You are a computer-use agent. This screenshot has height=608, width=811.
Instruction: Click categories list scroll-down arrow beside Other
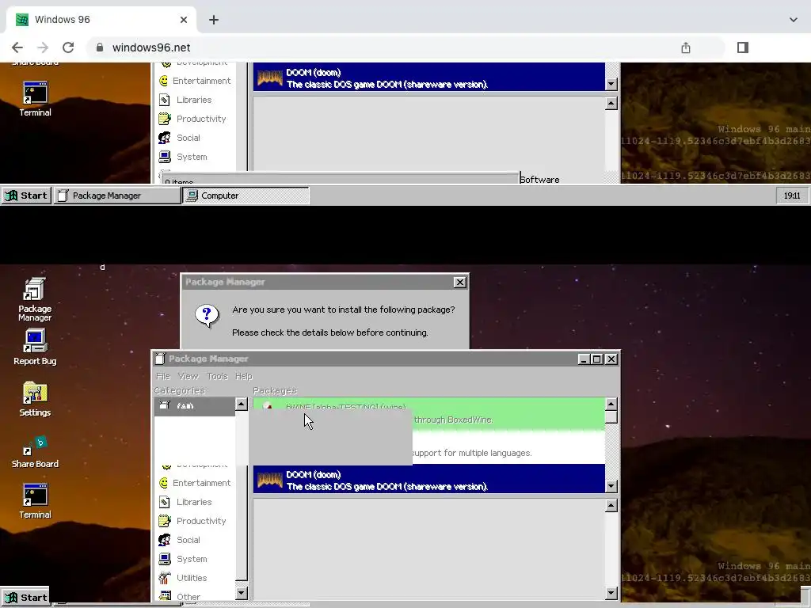click(241, 593)
